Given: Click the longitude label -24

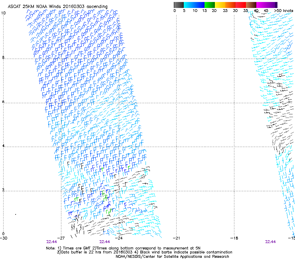Looking at the screenshot, I should [x=119, y=238].
